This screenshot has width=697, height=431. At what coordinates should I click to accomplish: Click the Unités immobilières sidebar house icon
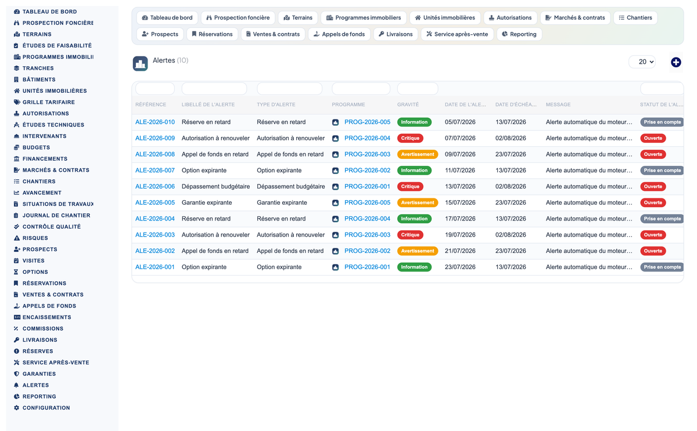click(x=17, y=91)
